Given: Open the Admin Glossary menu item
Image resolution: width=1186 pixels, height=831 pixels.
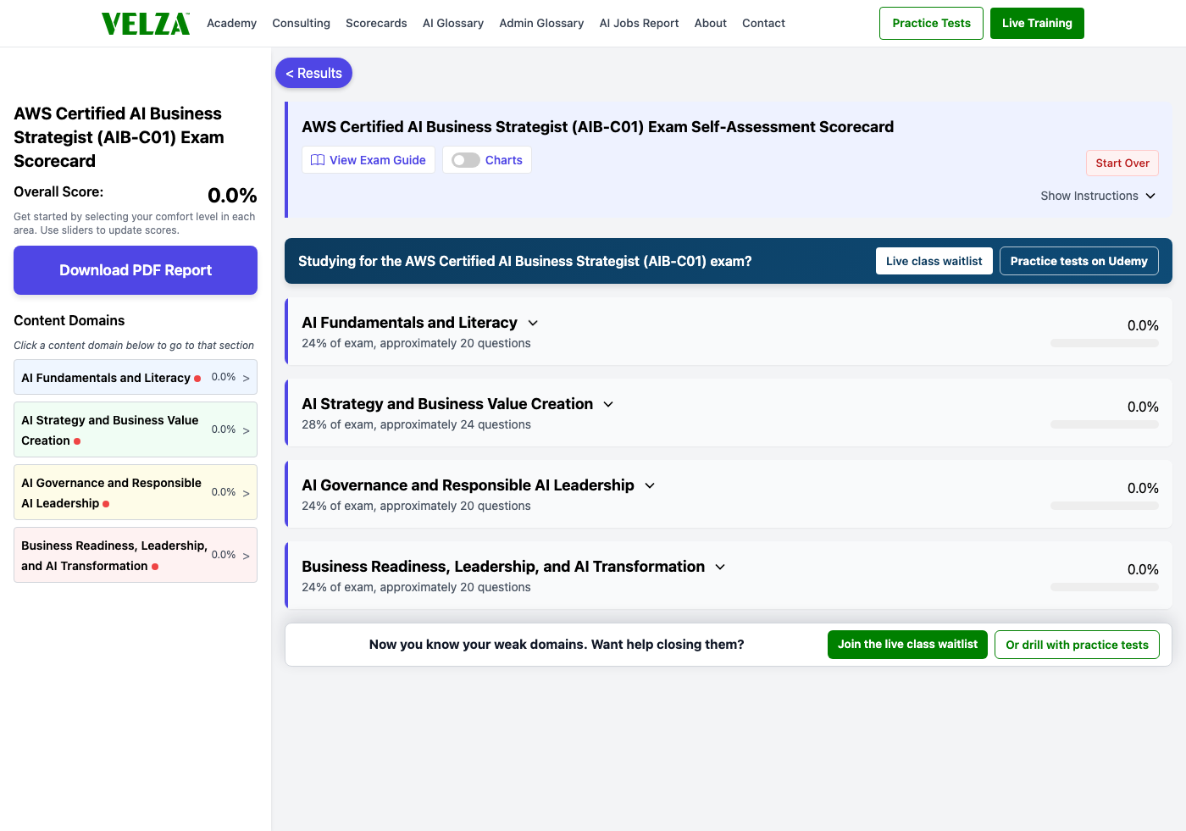Looking at the screenshot, I should (541, 23).
